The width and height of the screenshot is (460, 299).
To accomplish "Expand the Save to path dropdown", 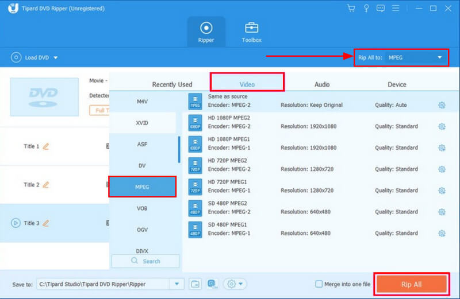I will pos(177,284).
